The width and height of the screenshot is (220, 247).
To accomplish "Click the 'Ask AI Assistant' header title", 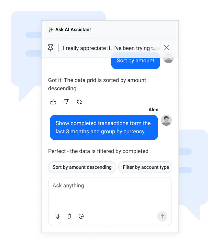I will (x=73, y=30).
